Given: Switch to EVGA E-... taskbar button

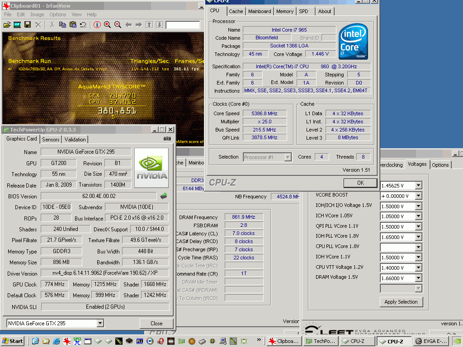Looking at the screenshot, I should (x=431, y=341).
